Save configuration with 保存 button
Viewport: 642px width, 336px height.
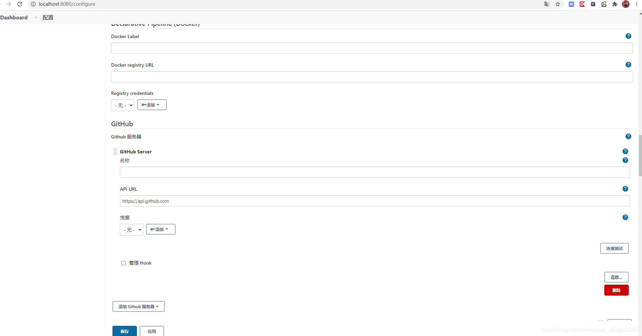[x=125, y=331]
